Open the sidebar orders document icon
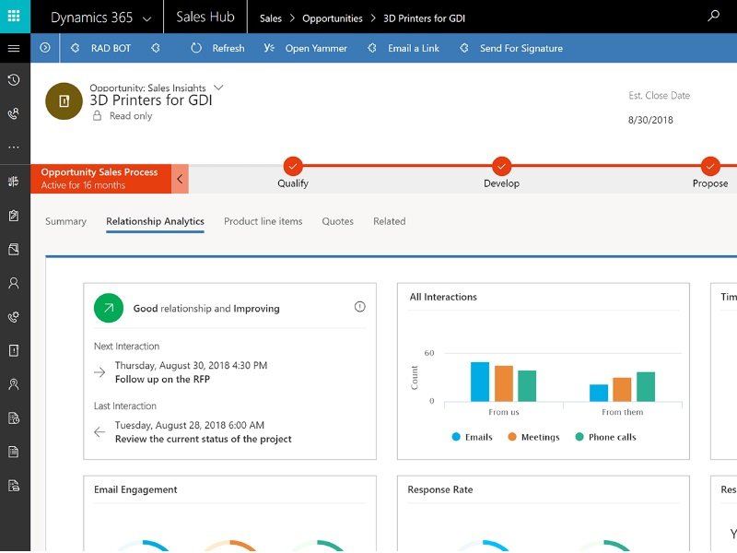The width and height of the screenshot is (737, 553). tap(14, 452)
